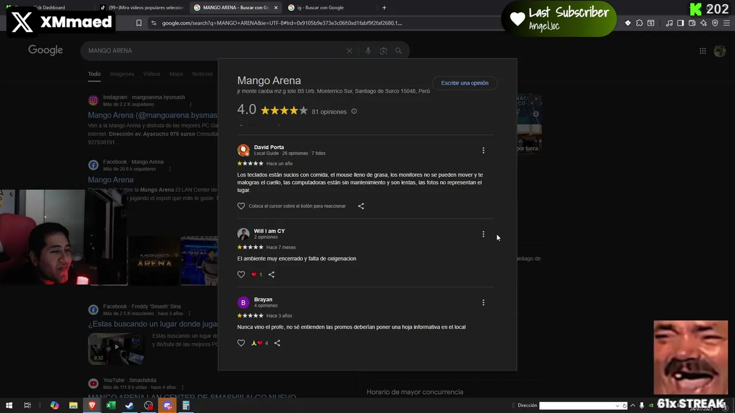The height and width of the screenshot is (413, 735).
Task: Like David Porta's review with the heart
Action: (241, 206)
